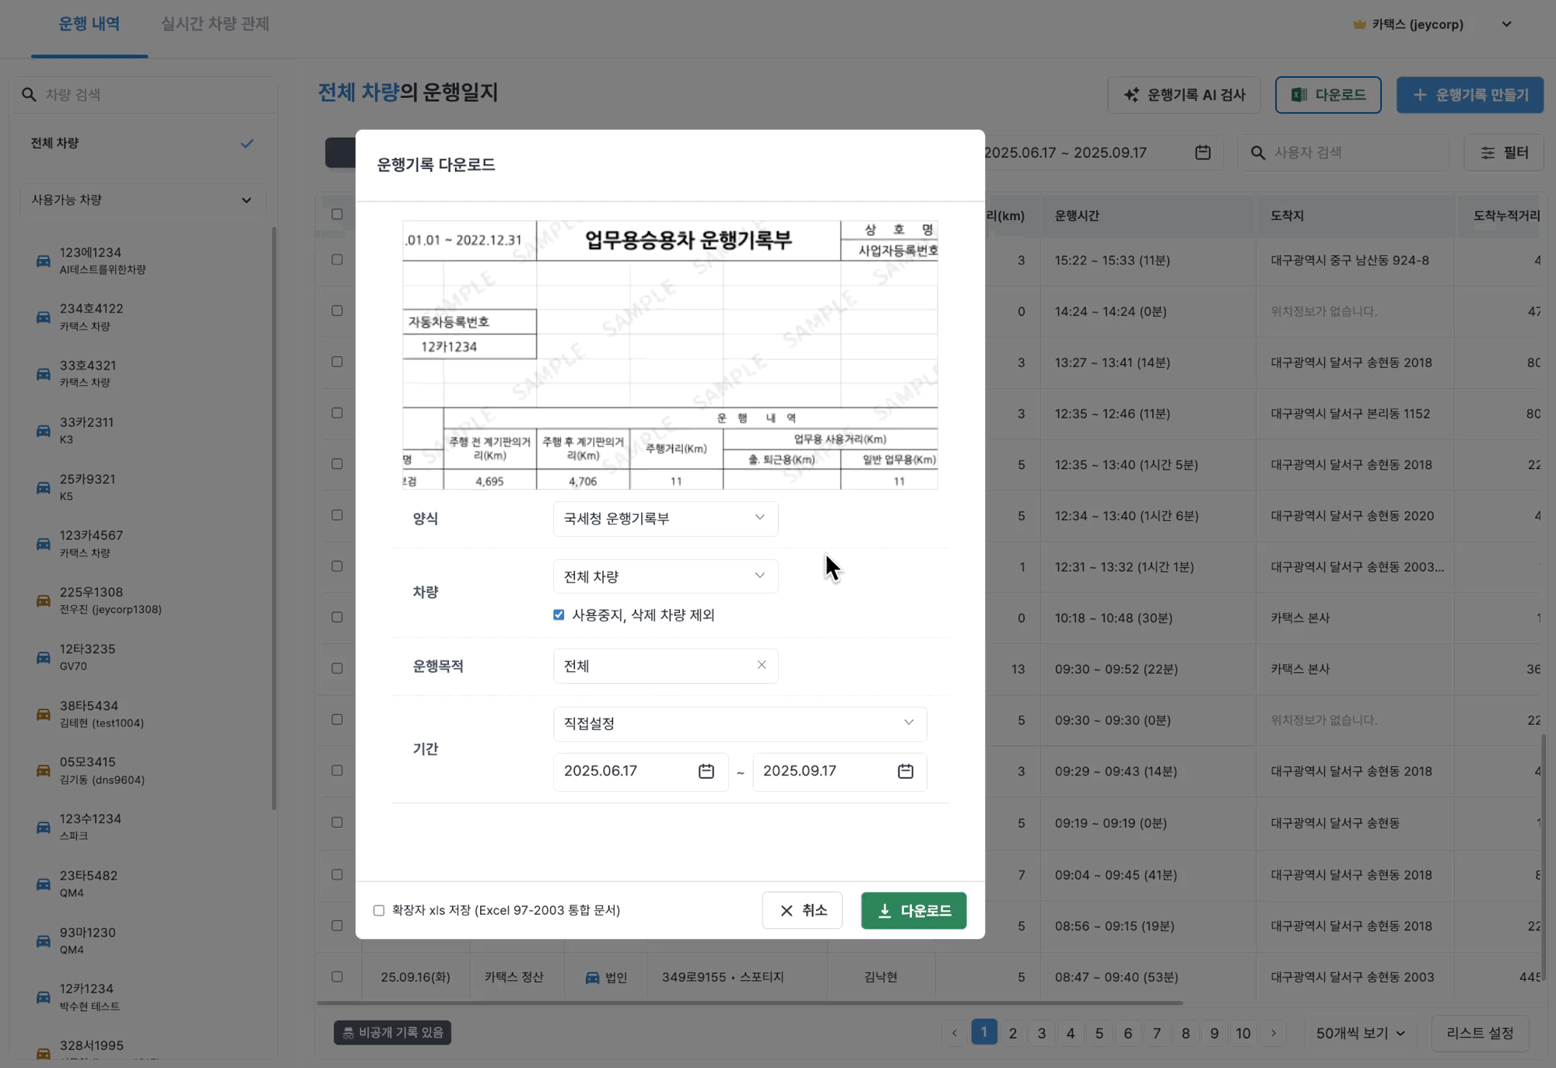Click the crown icon next to 카택스

(1359, 24)
